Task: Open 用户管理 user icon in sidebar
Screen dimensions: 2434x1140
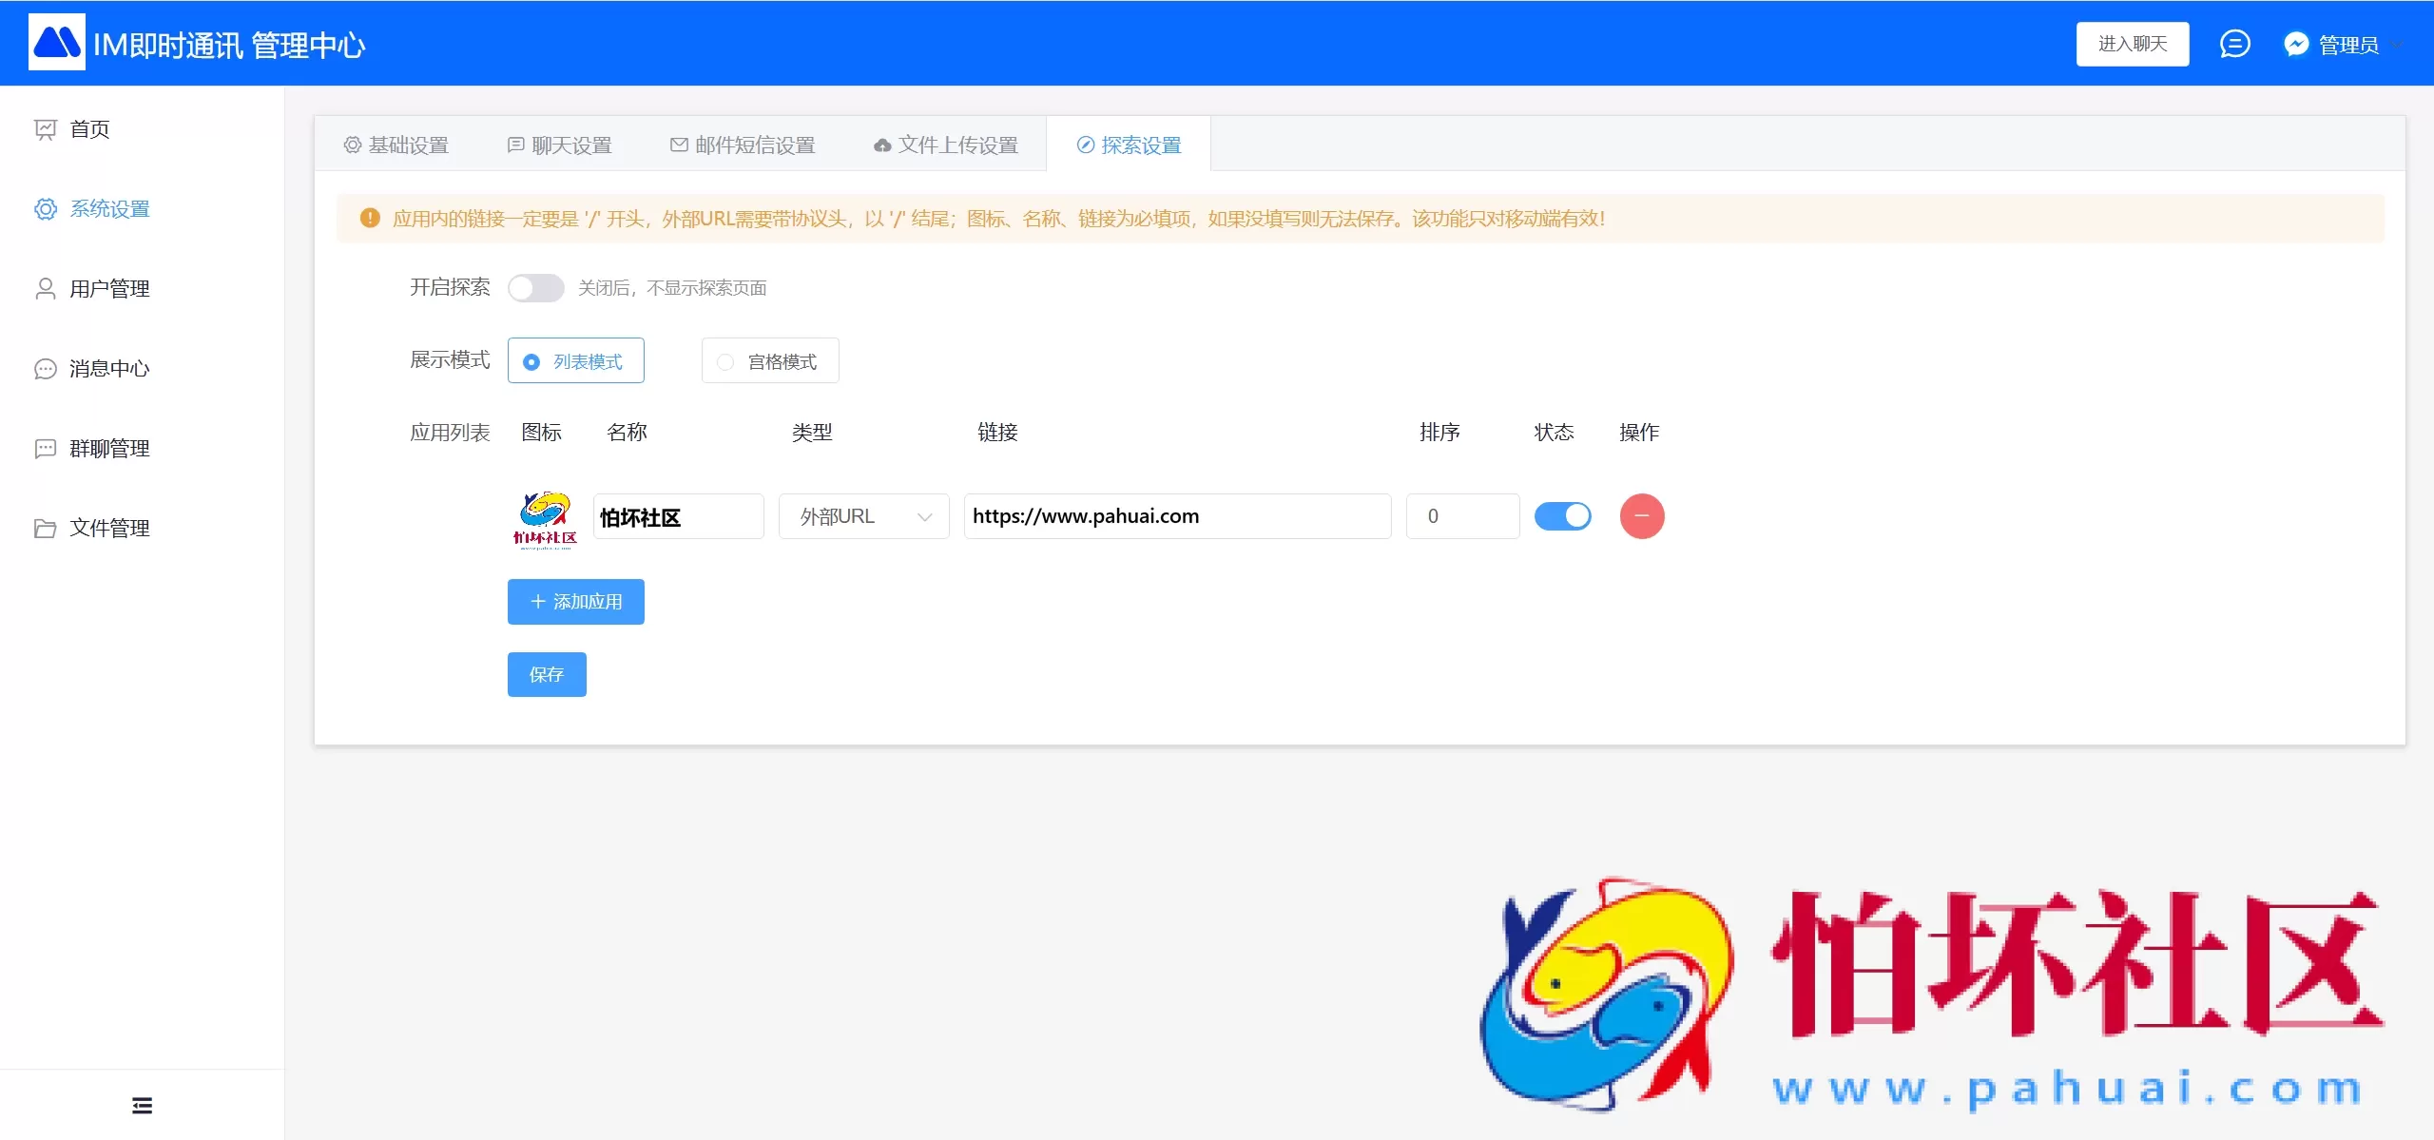Action: coord(47,288)
